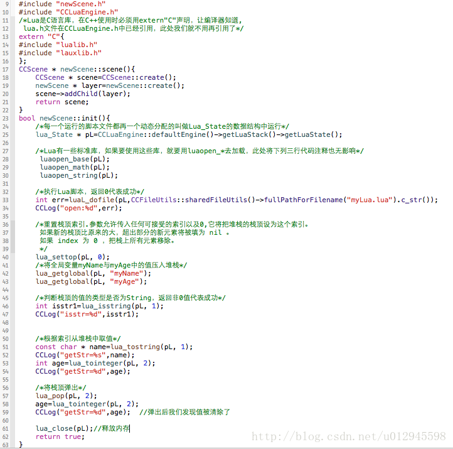The height and width of the screenshot is (449, 453).
Task: Click the comment line containing nil
Action: 135,233
